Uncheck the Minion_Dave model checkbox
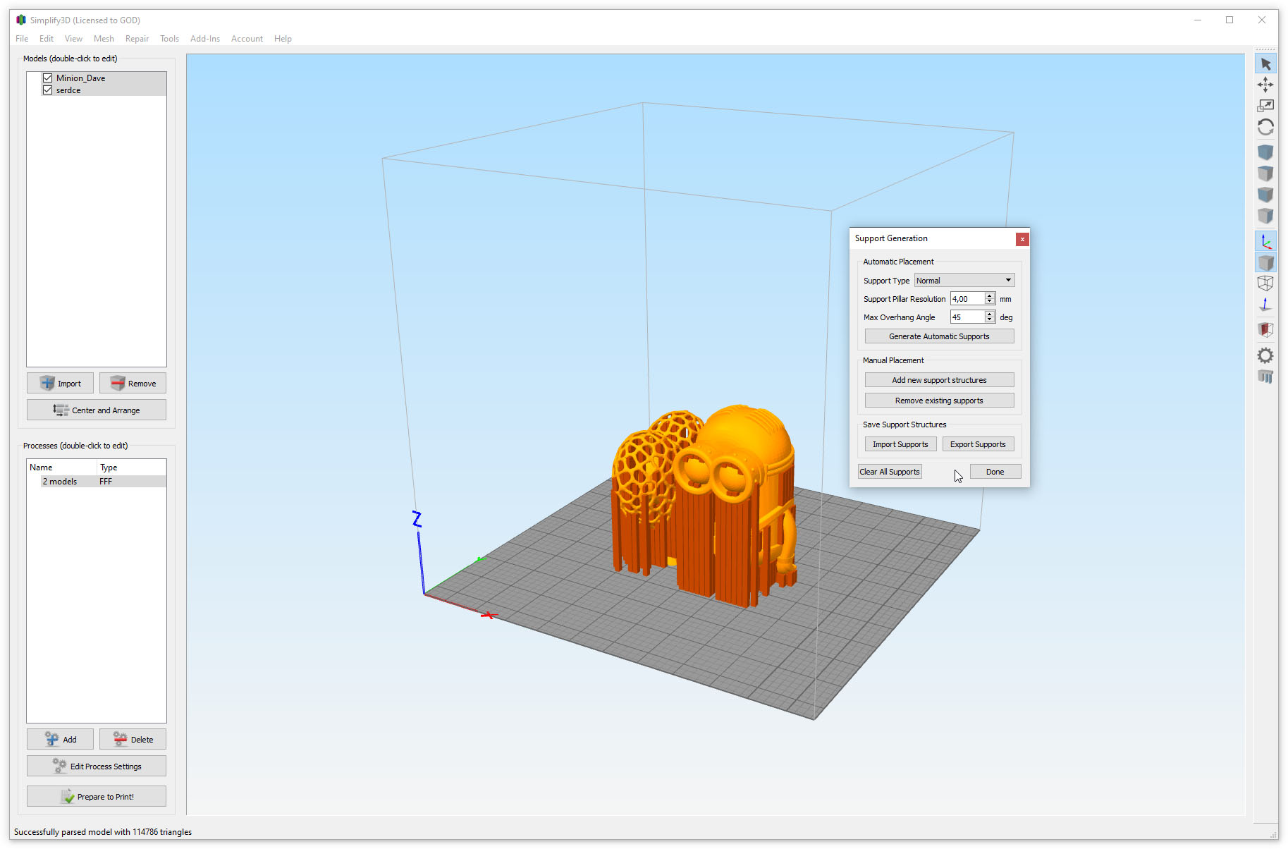The height and width of the screenshot is (849, 1288). click(47, 78)
